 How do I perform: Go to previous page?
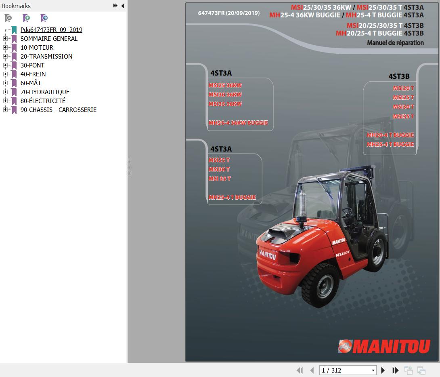312,370
